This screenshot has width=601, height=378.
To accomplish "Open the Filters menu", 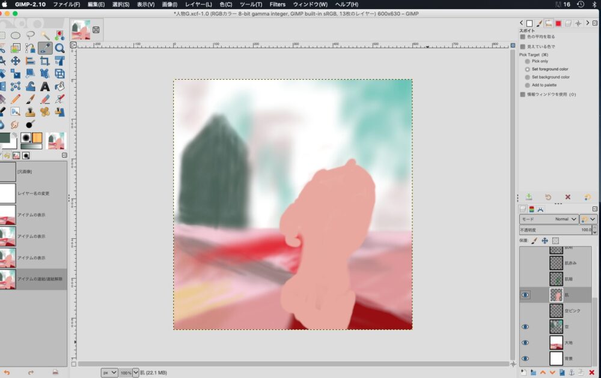I will coord(277,4).
